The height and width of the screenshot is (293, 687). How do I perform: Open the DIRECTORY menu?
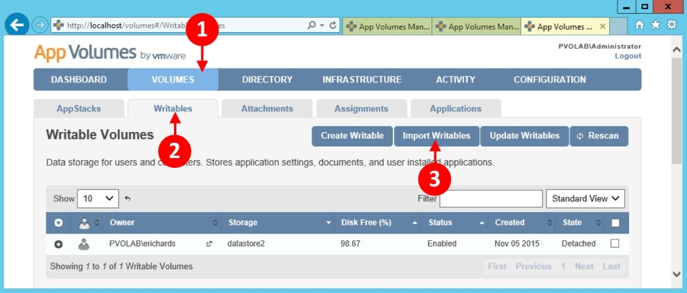[267, 79]
